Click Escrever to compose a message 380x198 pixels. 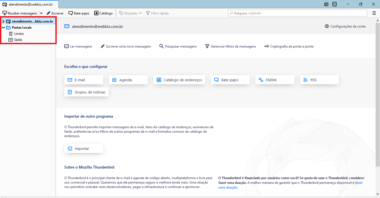click(55, 13)
